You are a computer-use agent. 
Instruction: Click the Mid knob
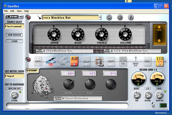tap(159, 27)
